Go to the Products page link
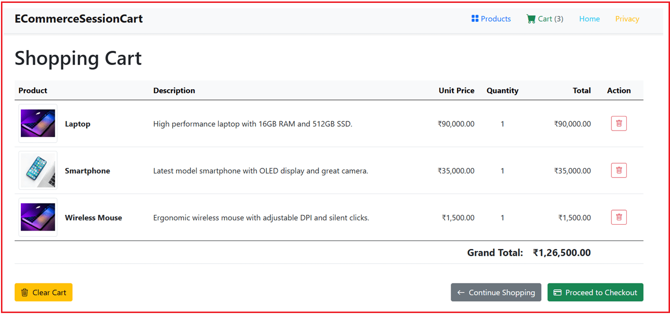The height and width of the screenshot is (314, 670). click(495, 19)
